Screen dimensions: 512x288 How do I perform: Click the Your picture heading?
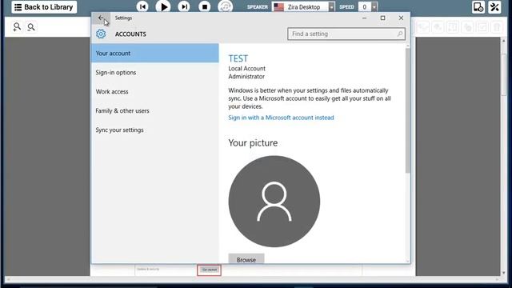point(253,143)
